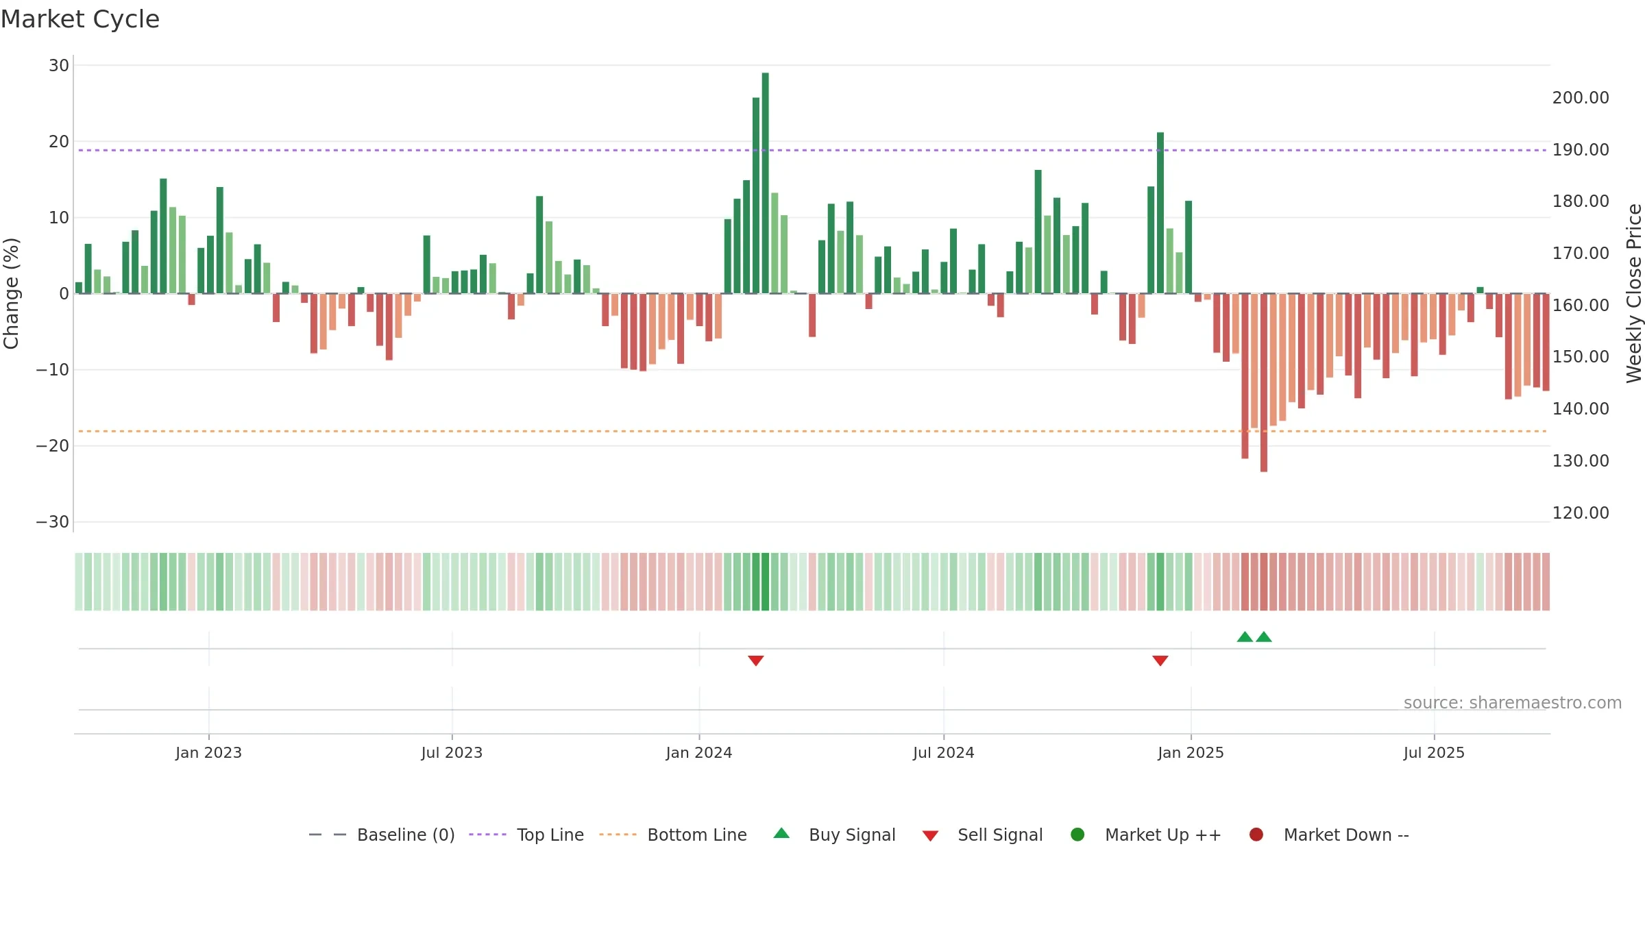Click the Jul 2023 axis label
Screen dimensions: 1645x925
point(452,752)
